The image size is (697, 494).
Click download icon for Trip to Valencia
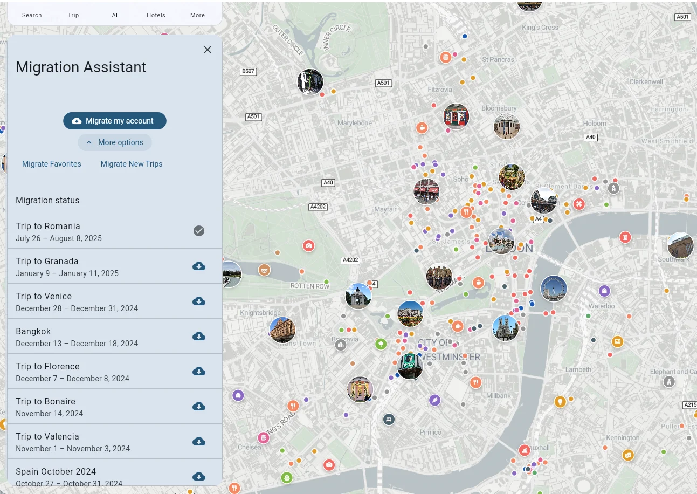click(x=199, y=441)
